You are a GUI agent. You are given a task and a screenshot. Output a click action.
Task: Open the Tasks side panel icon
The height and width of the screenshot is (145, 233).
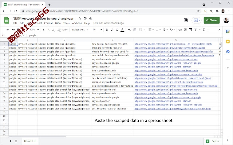(x=228, y=51)
